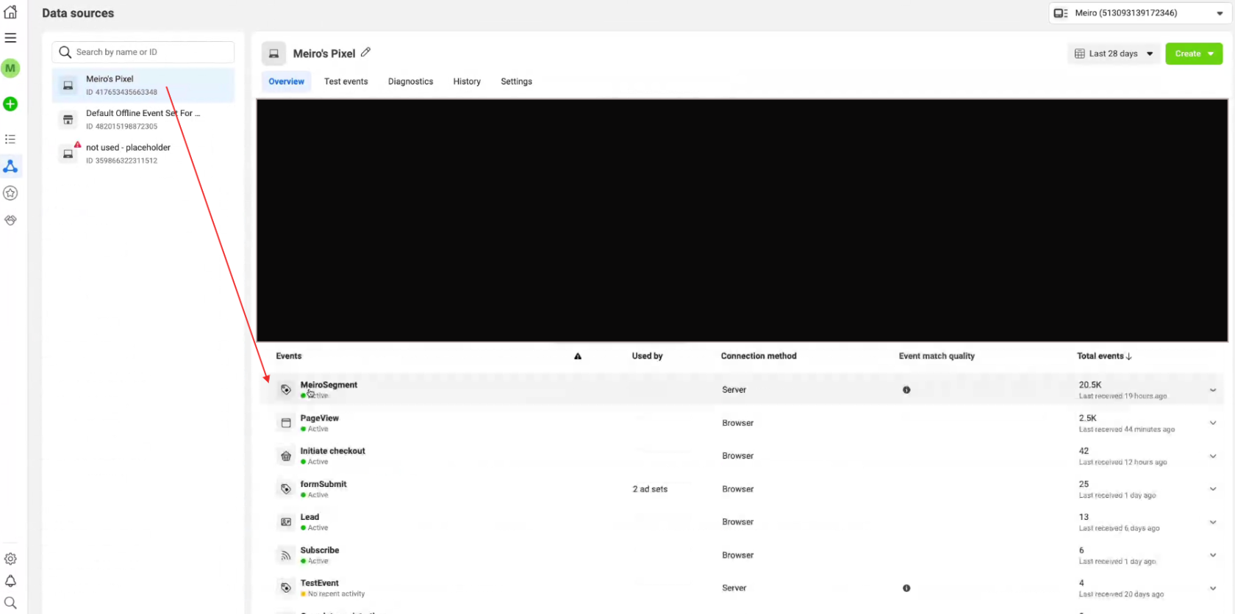Expand the Initiate checkout row chevron
Screen dimensions: 1235x614
1213,456
